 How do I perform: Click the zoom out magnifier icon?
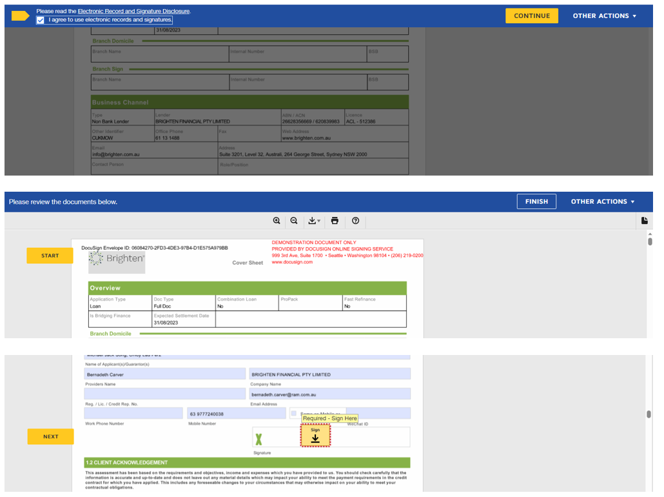click(x=294, y=221)
